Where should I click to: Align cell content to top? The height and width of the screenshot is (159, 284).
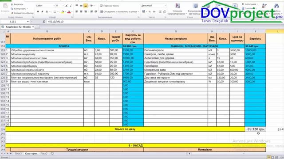point(77,6)
